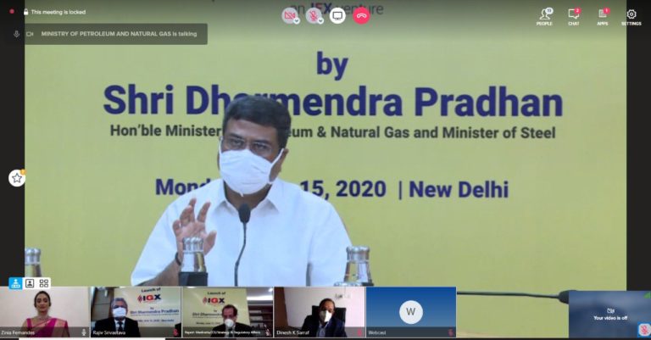Viewport: 651px width, 340px height.
Task: Click the camera icon in talking banner
Action: [30, 34]
